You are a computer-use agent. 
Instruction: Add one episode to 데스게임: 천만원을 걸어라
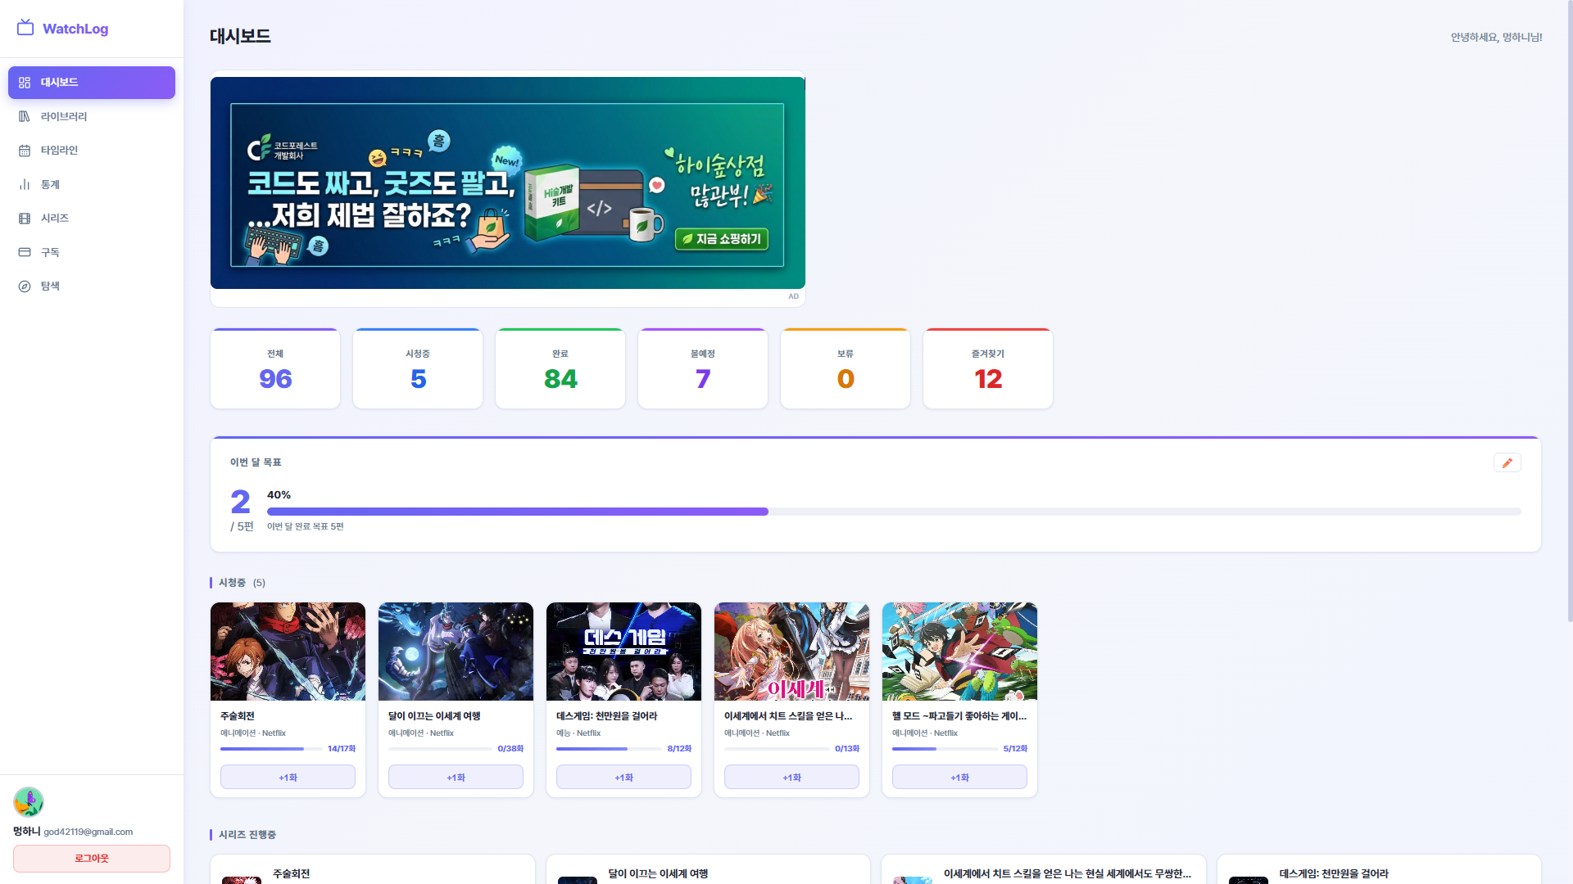[623, 777]
